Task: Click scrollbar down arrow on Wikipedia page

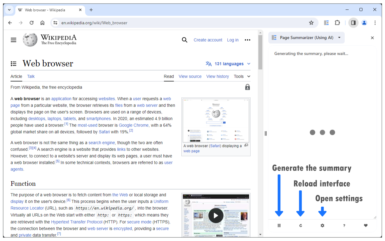Action: pyautogui.click(x=260, y=234)
